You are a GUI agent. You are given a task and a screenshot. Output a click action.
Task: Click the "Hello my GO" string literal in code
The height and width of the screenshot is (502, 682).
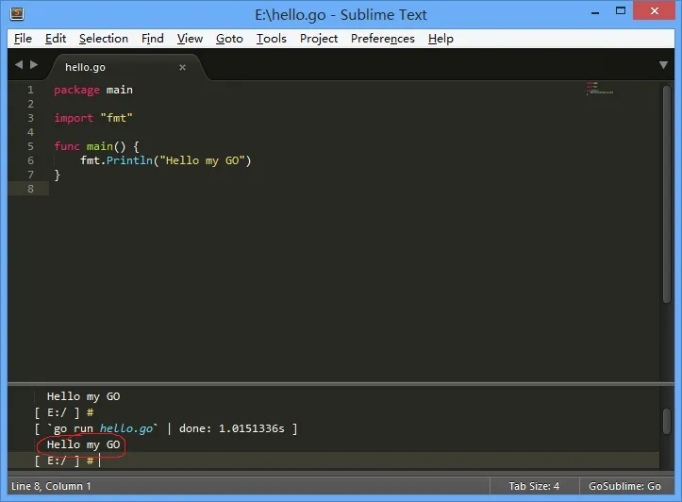(203, 161)
